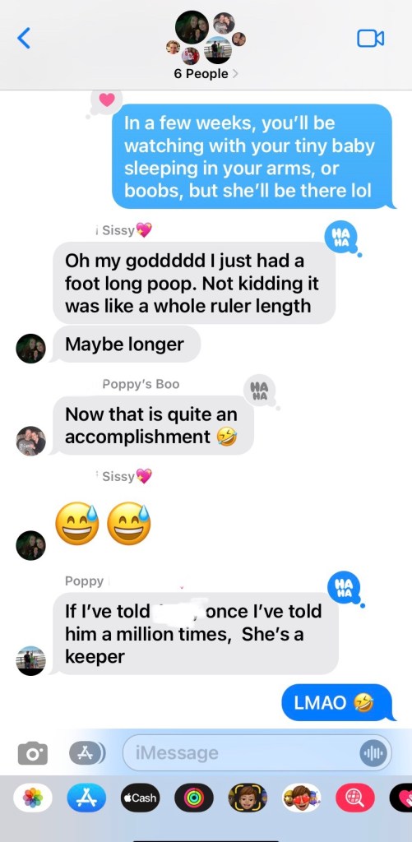Go back with the blue chevron arrow
The height and width of the screenshot is (842, 412).
click(x=24, y=38)
